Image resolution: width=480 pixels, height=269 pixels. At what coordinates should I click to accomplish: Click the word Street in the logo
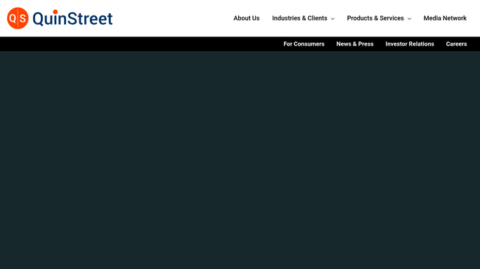pos(90,19)
